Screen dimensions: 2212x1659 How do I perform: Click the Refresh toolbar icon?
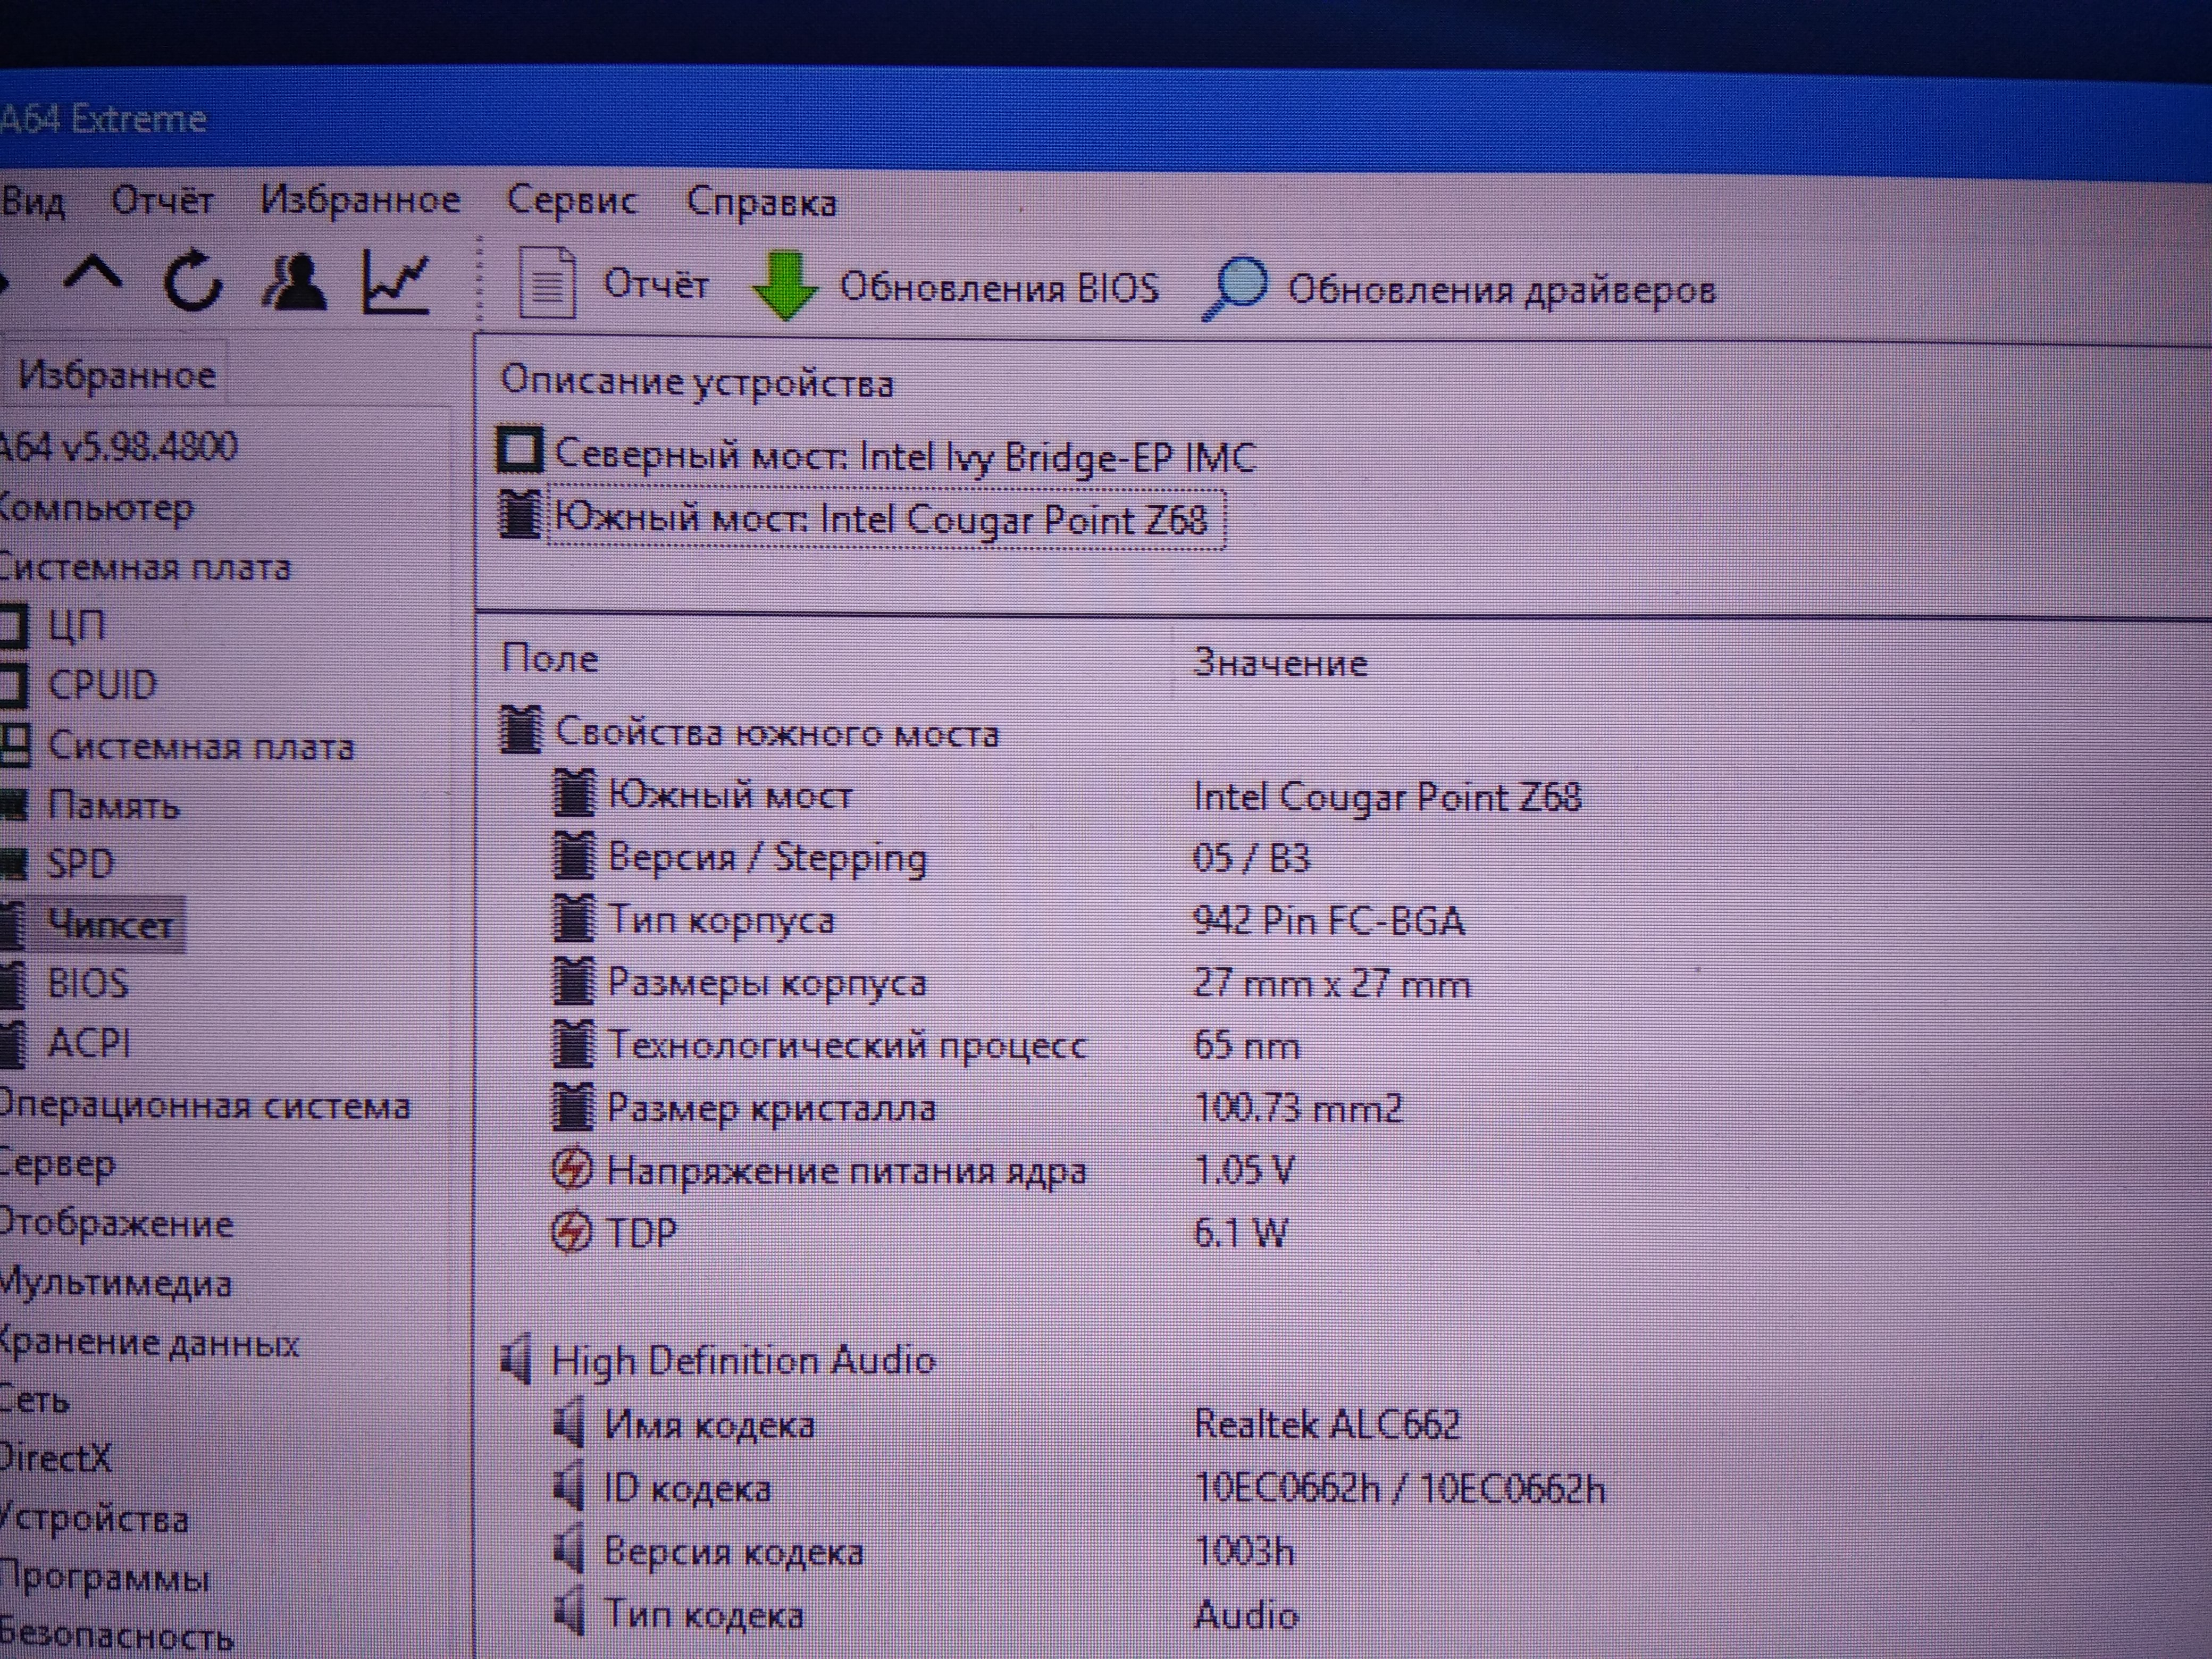pyautogui.click(x=192, y=280)
